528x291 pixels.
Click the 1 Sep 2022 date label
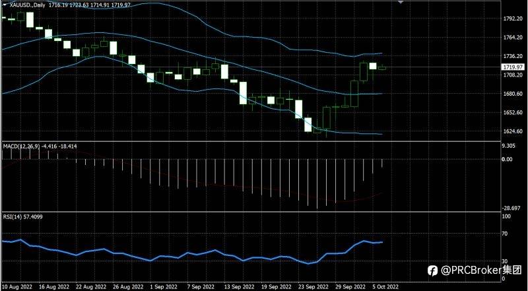[164, 286]
